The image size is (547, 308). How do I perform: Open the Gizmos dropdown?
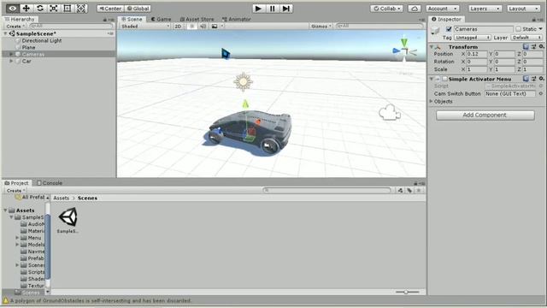coord(321,27)
